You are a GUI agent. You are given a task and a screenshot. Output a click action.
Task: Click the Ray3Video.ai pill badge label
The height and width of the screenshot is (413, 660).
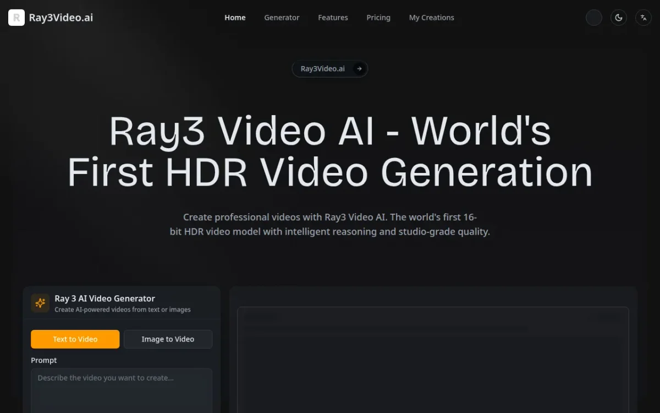pyautogui.click(x=323, y=69)
